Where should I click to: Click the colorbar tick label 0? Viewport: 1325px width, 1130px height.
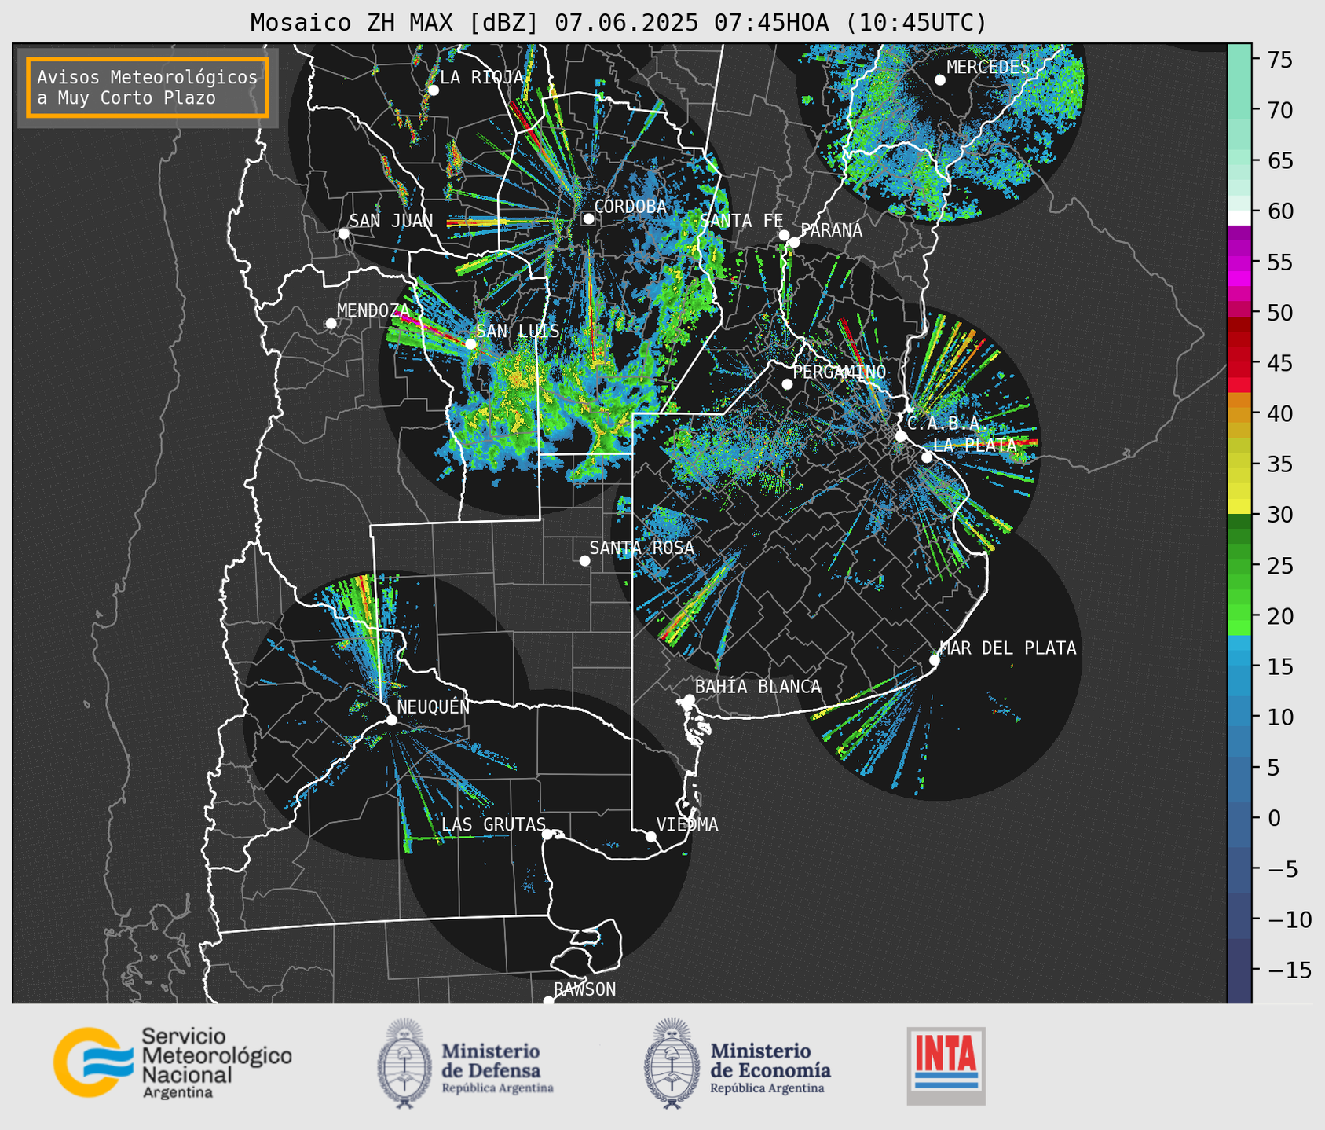click(1273, 818)
